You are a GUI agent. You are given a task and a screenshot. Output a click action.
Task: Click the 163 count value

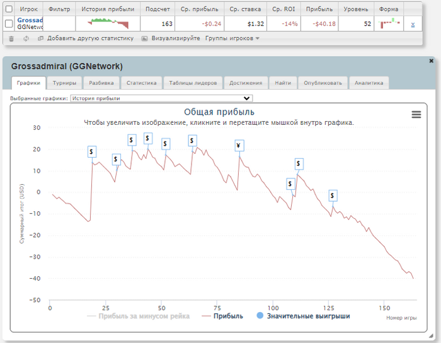click(167, 24)
